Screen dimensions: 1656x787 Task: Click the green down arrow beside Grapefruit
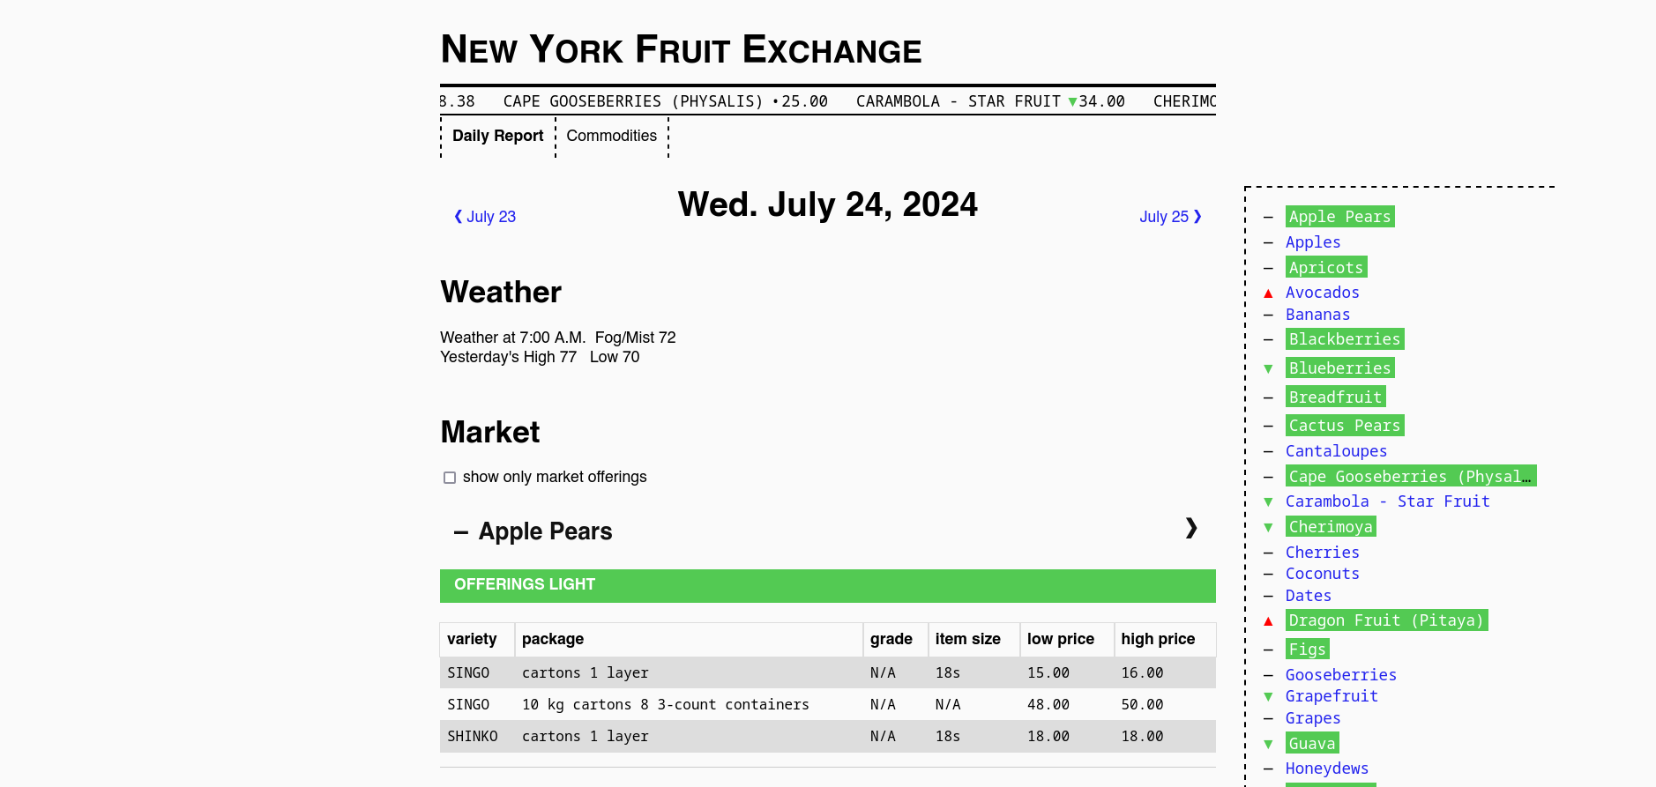pyautogui.click(x=1268, y=696)
